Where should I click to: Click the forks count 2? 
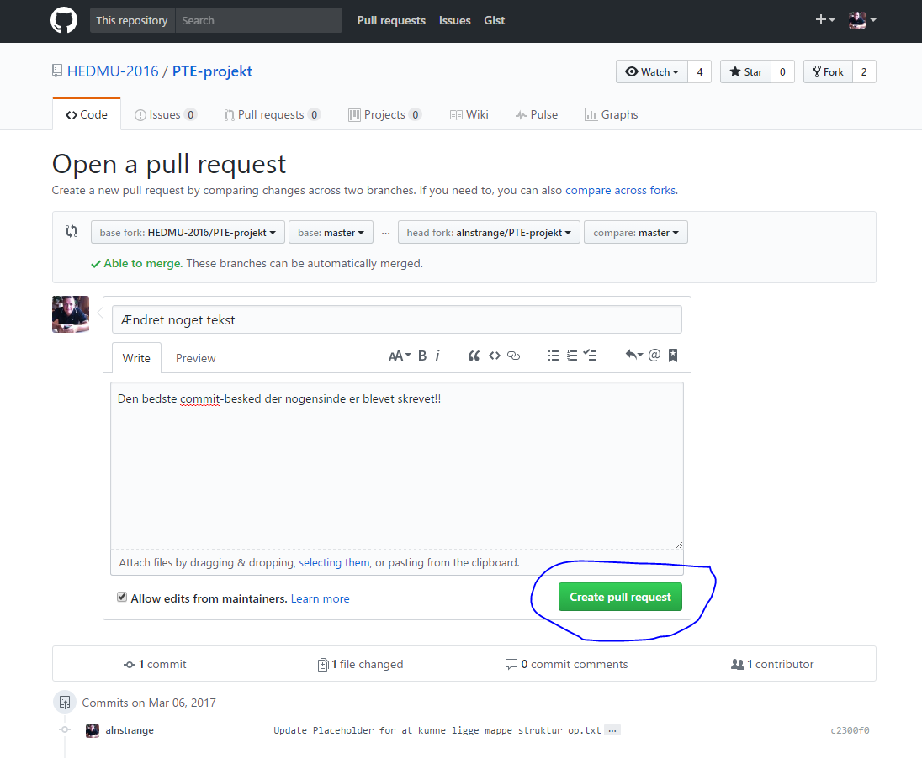(864, 71)
